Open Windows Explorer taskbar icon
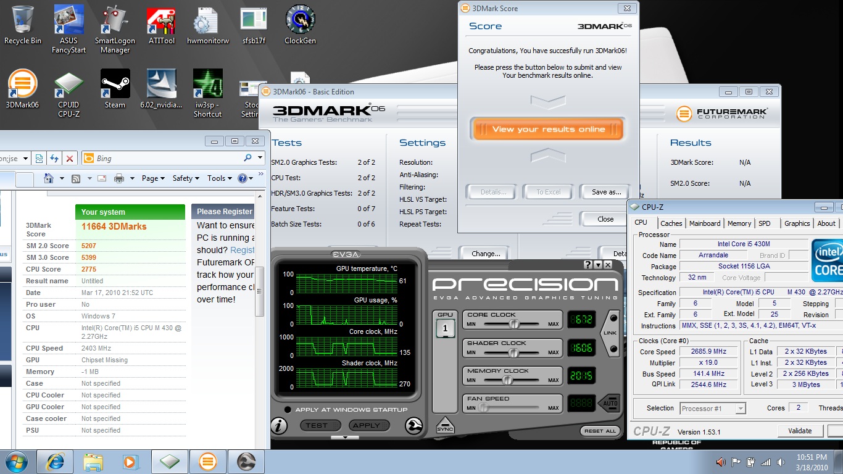 93,462
